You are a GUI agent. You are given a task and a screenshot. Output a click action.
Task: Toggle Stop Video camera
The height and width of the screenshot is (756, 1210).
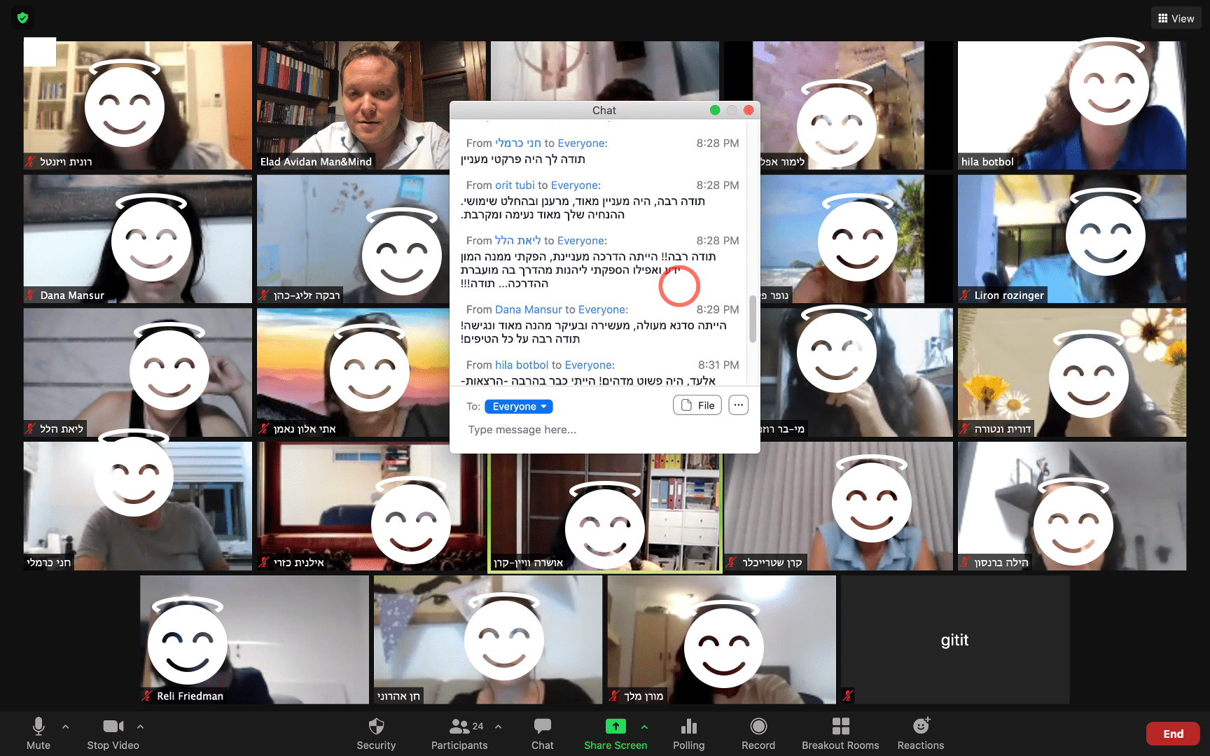pos(113,733)
